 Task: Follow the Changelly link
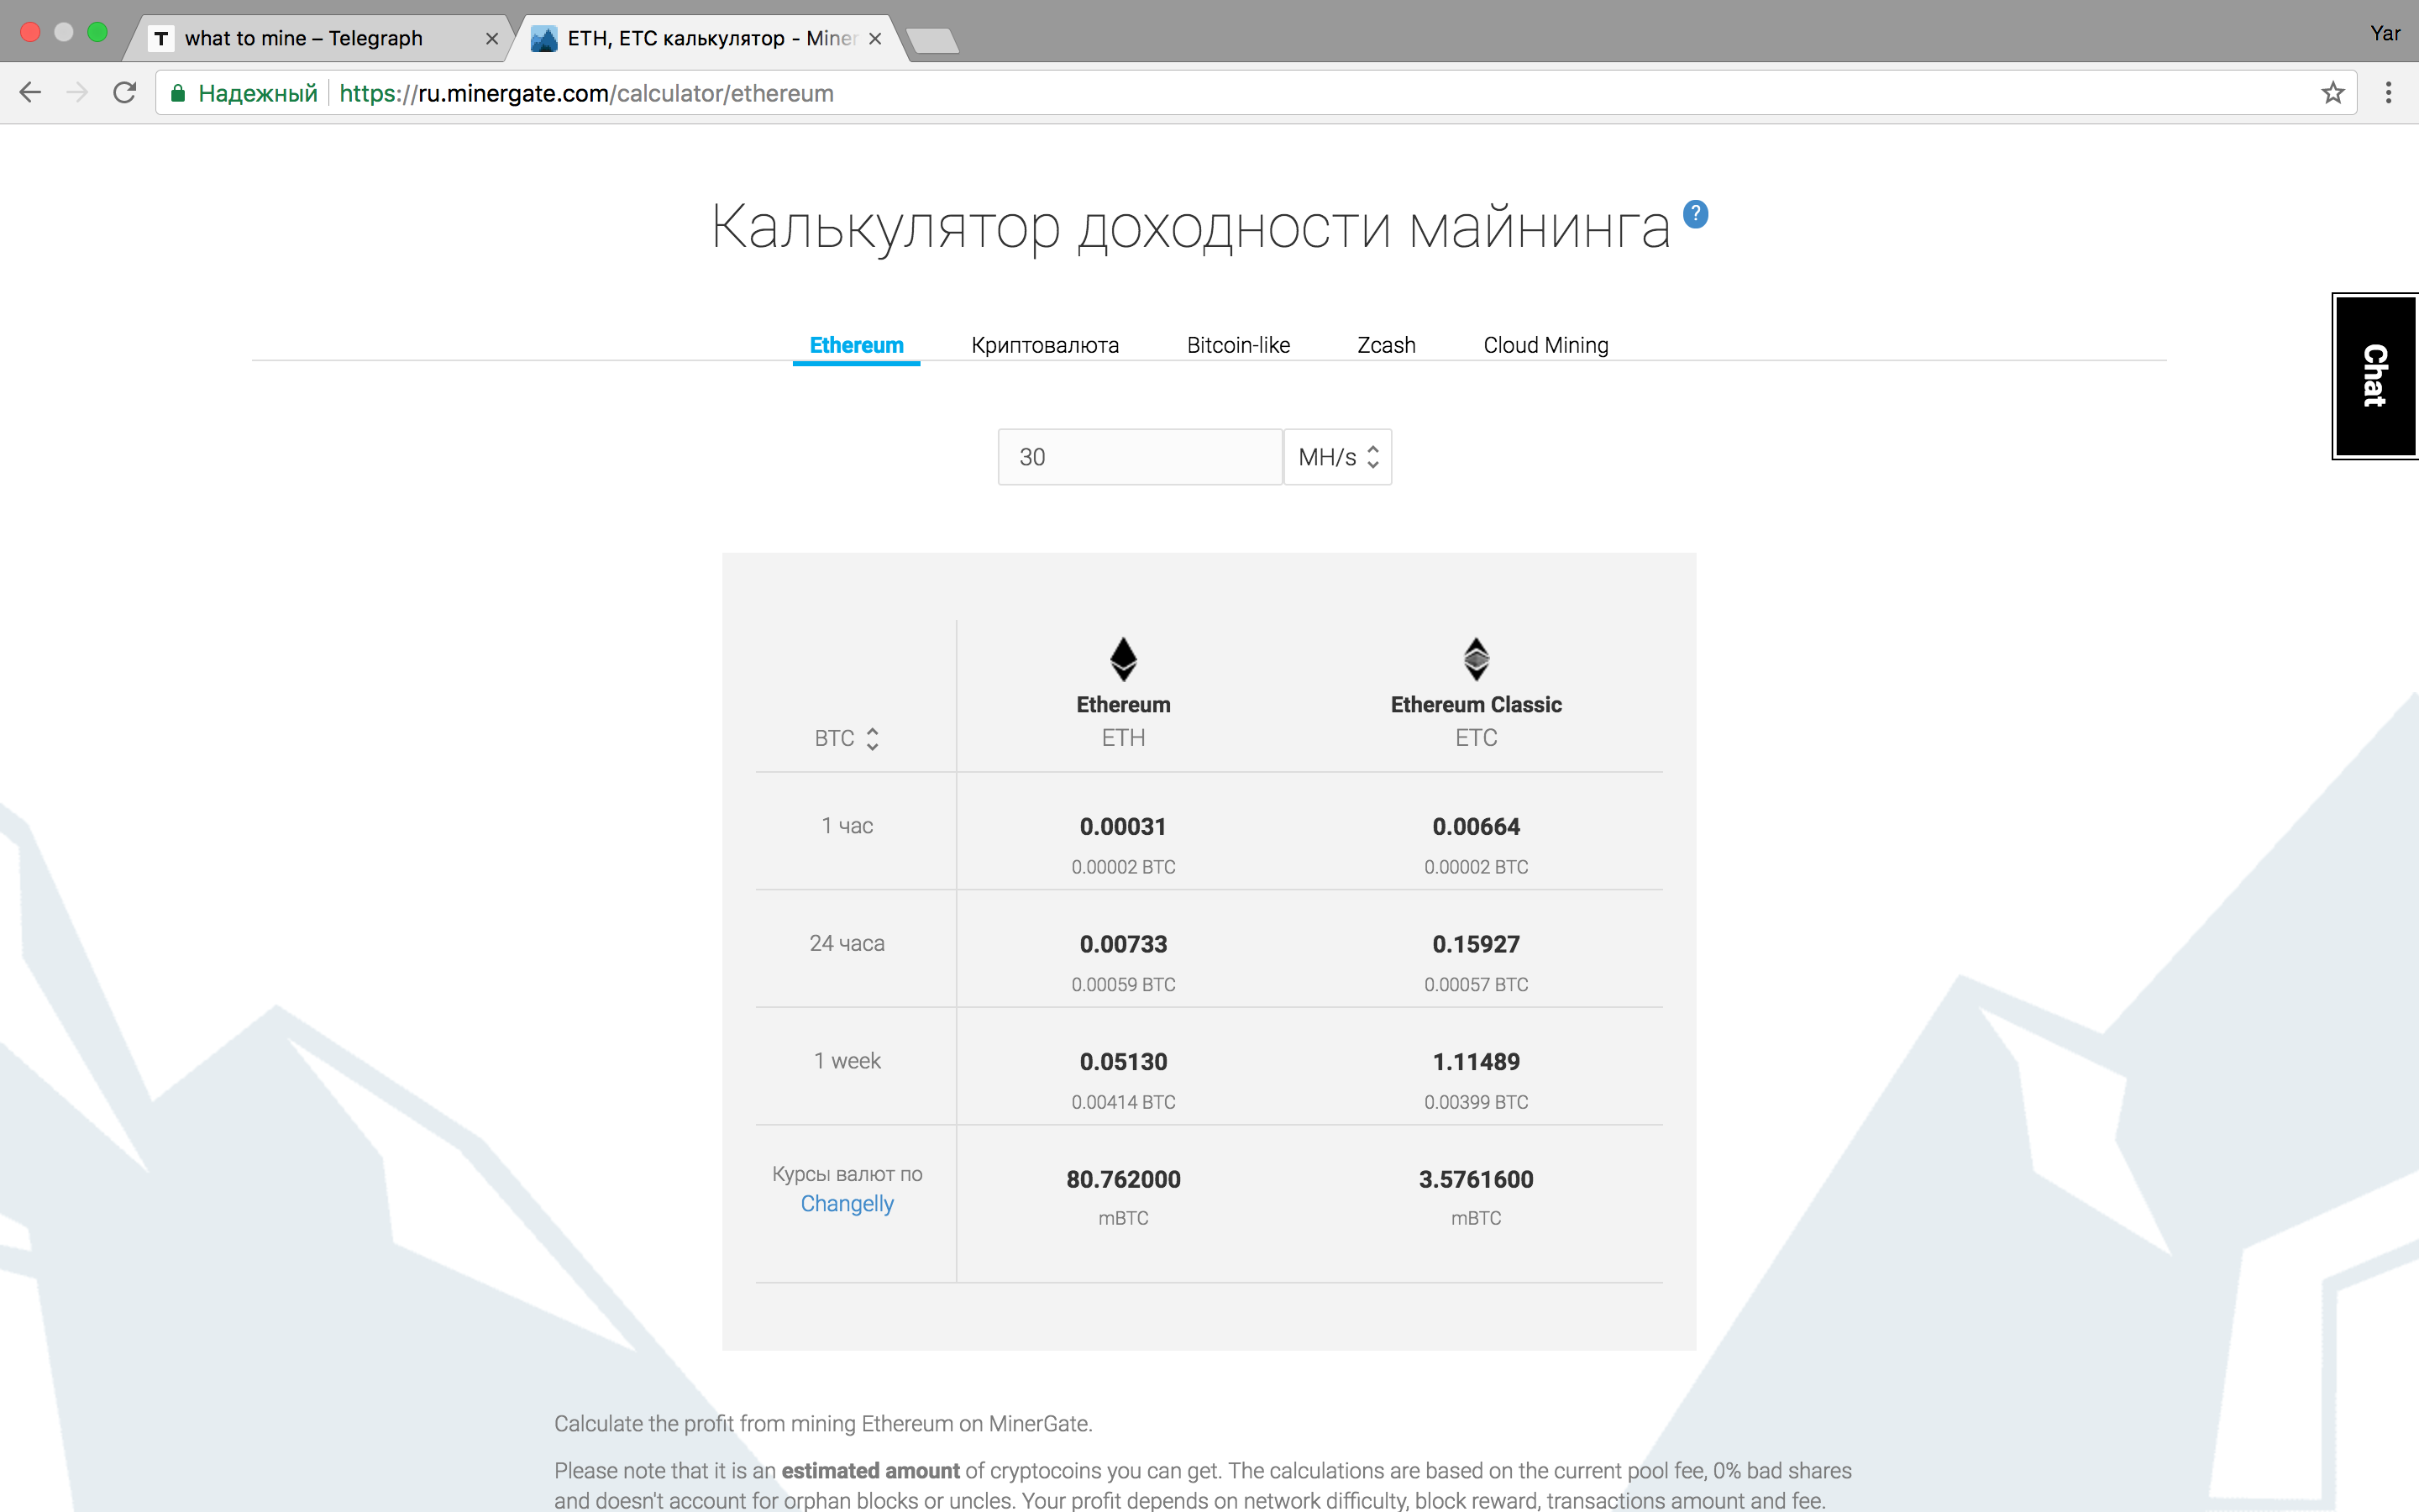pyautogui.click(x=847, y=1203)
